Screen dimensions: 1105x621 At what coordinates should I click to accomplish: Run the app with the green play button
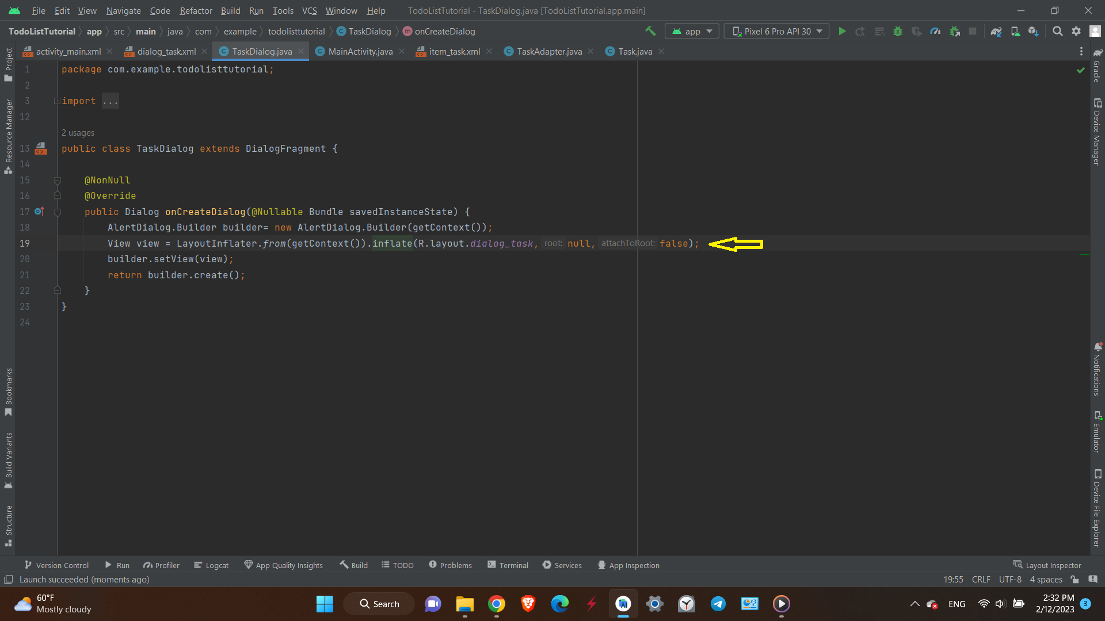click(842, 31)
